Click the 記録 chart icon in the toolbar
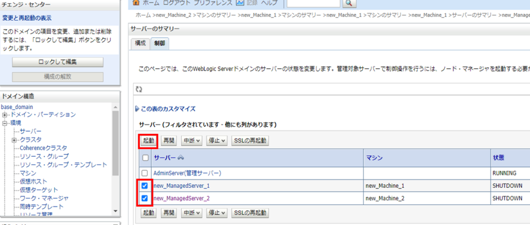Image resolution: width=530 pixels, height=225 pixels. (240, 3)
